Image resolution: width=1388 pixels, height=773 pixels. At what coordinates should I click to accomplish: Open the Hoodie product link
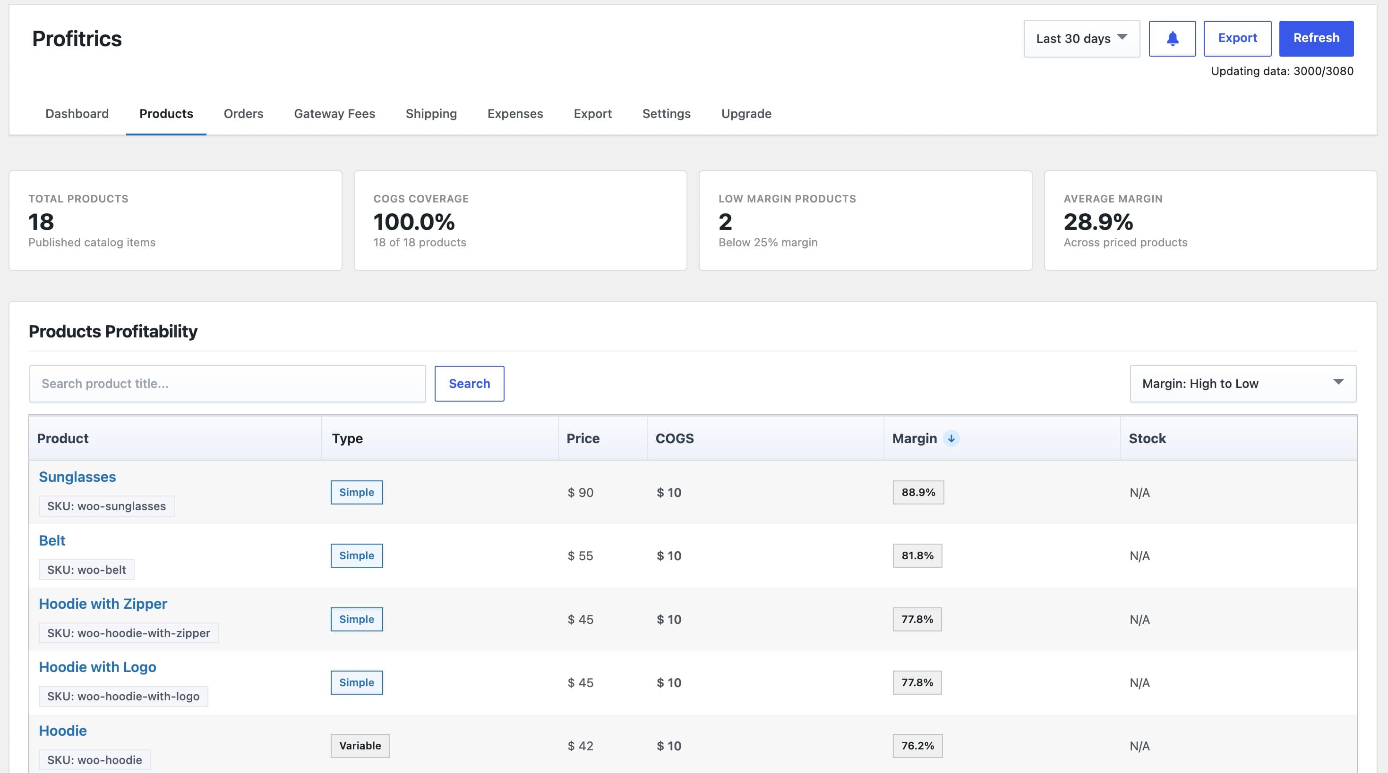point(62,731)
